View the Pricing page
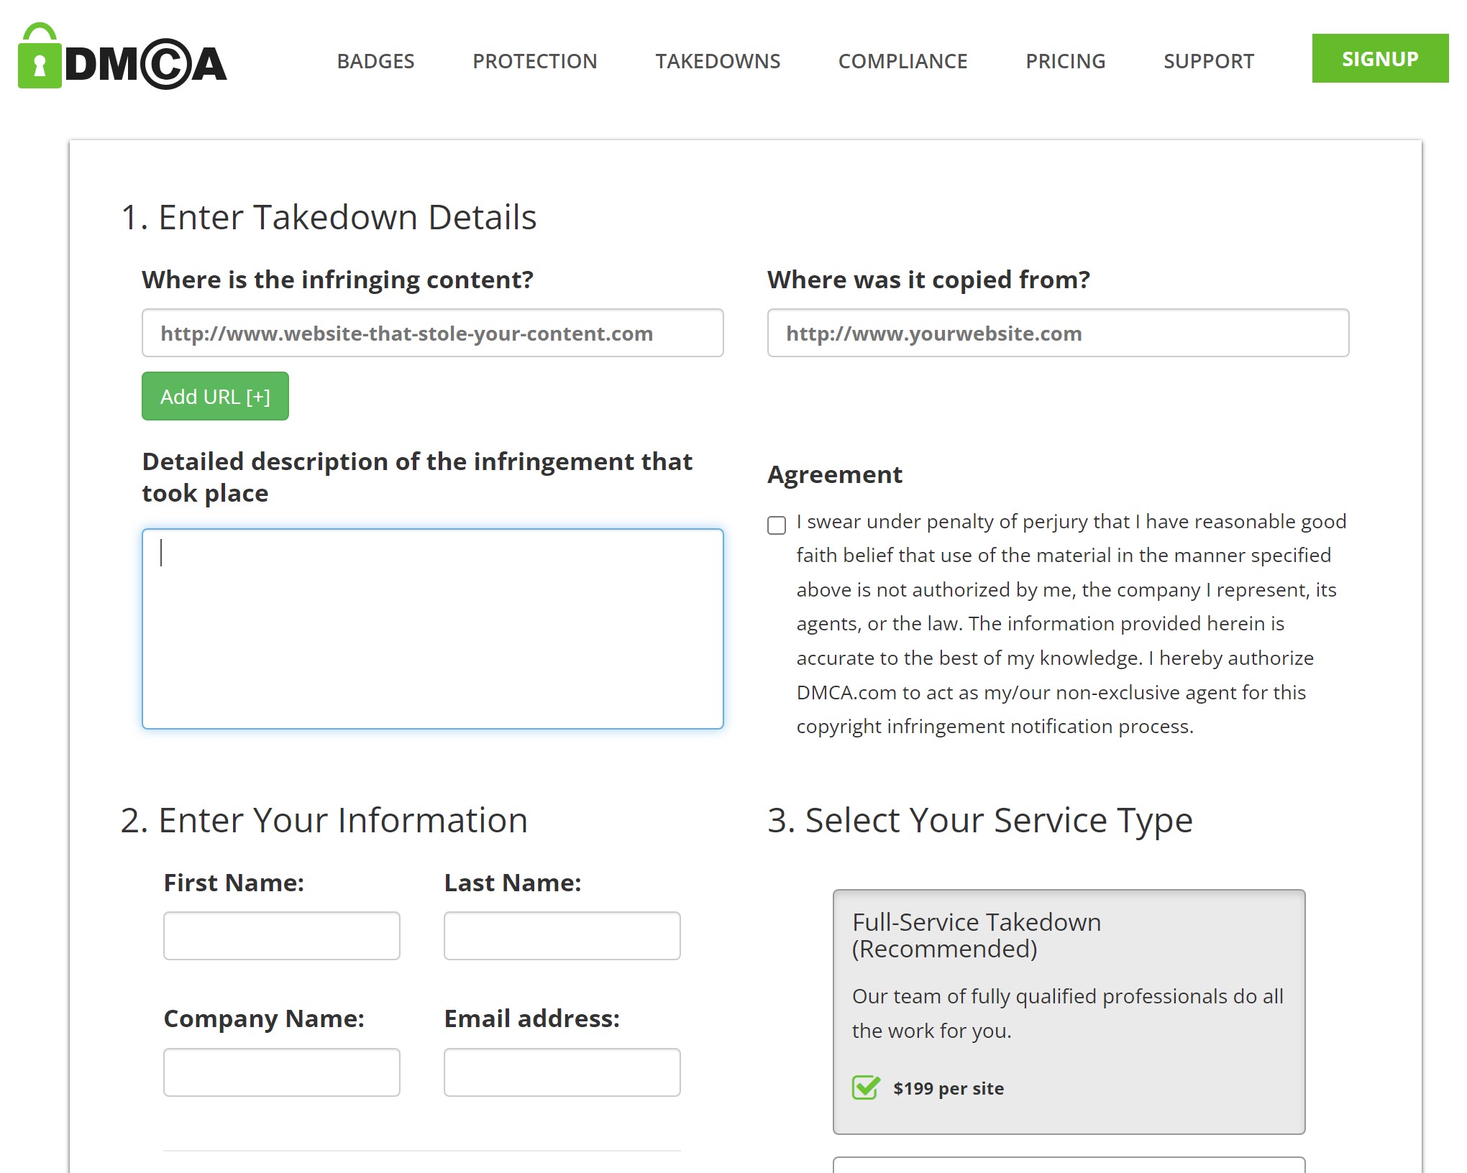The image size is (1467, 1173). pyautogui.click(x=1065, y=61)
